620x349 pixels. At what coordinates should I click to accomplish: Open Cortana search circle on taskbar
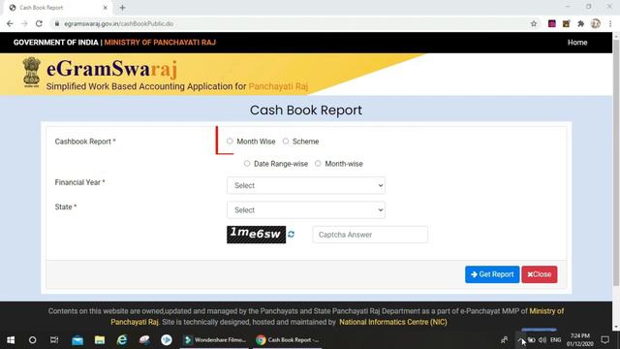(32, 340)
